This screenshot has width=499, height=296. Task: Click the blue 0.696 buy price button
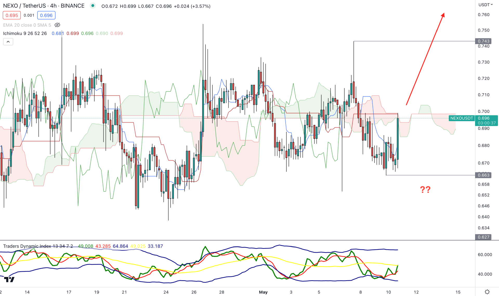[46, 15]
